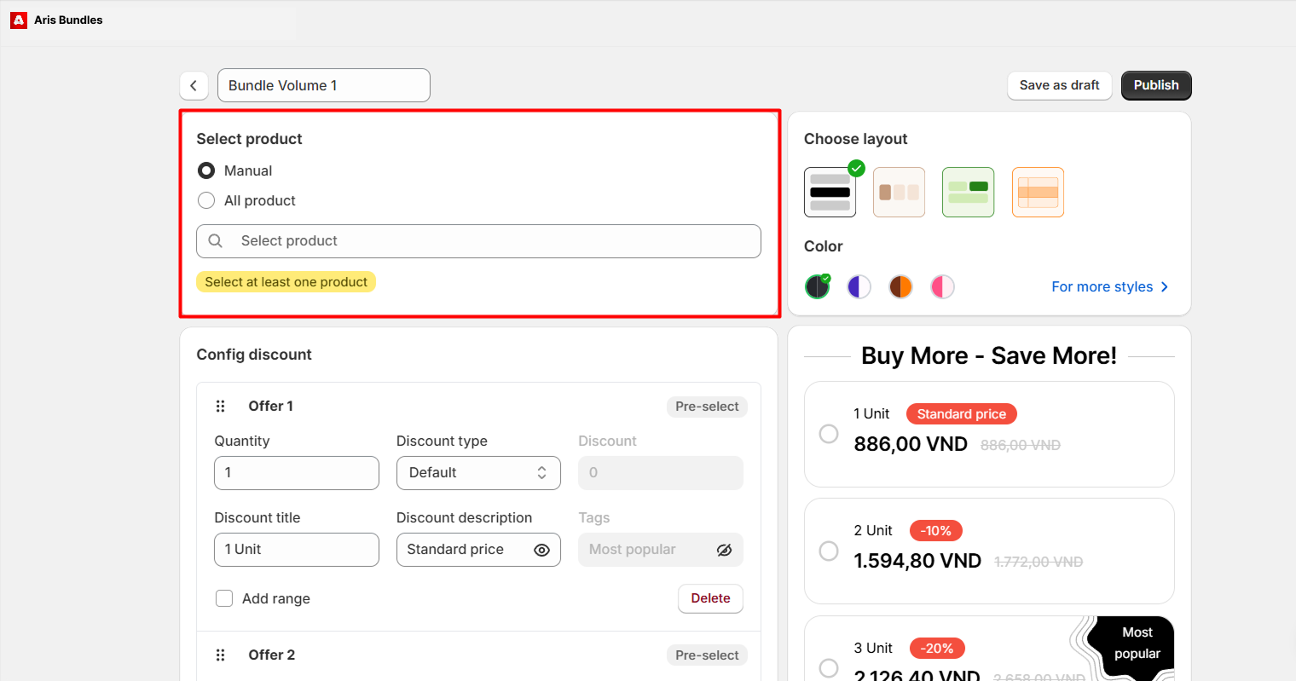The image size is (1296, 681).
Task: Open the Discount type Default dropdown
Action: pos(478,473)
